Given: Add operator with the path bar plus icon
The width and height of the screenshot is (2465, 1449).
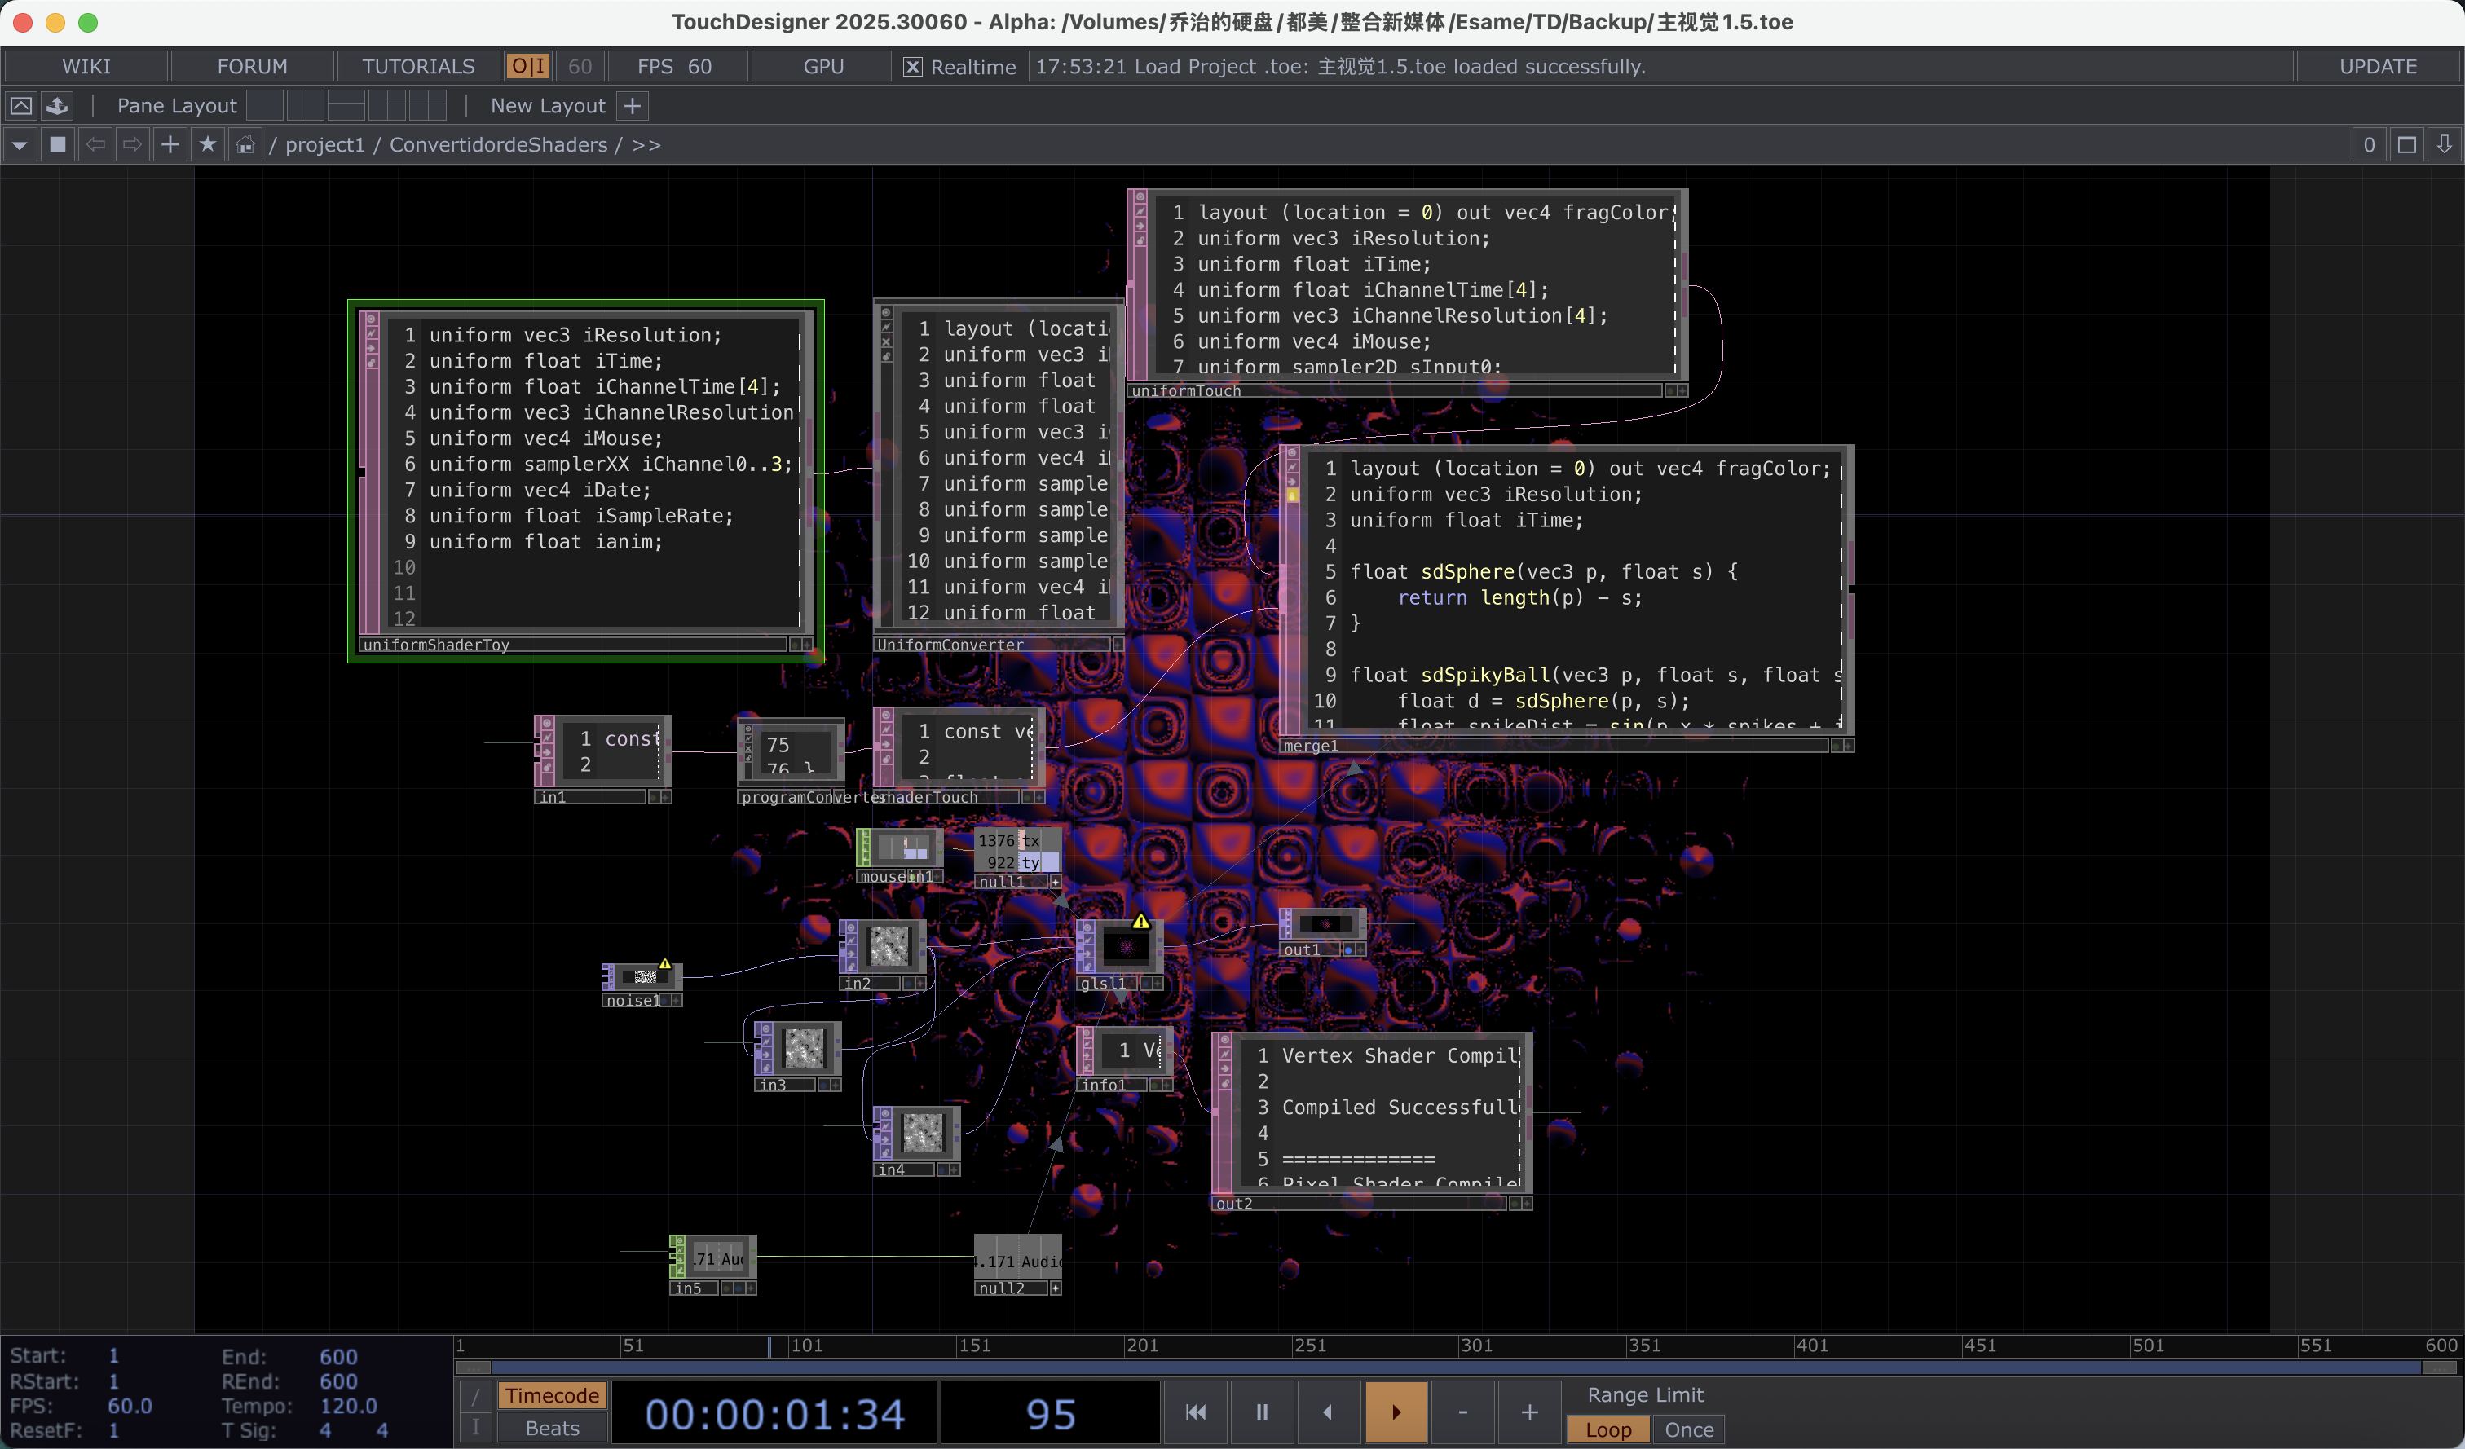Looking at the screenshot, I should pyautogui.click(x=170, y=145).
